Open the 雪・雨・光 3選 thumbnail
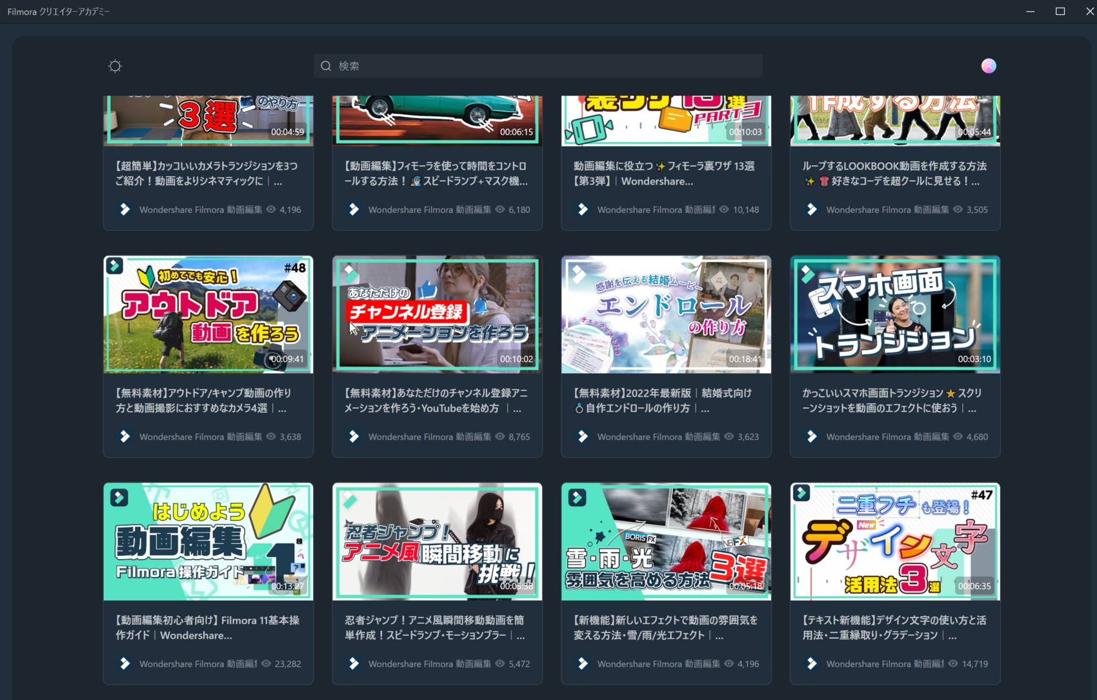Screen dimensions: 1097x700 click(666, 542)
